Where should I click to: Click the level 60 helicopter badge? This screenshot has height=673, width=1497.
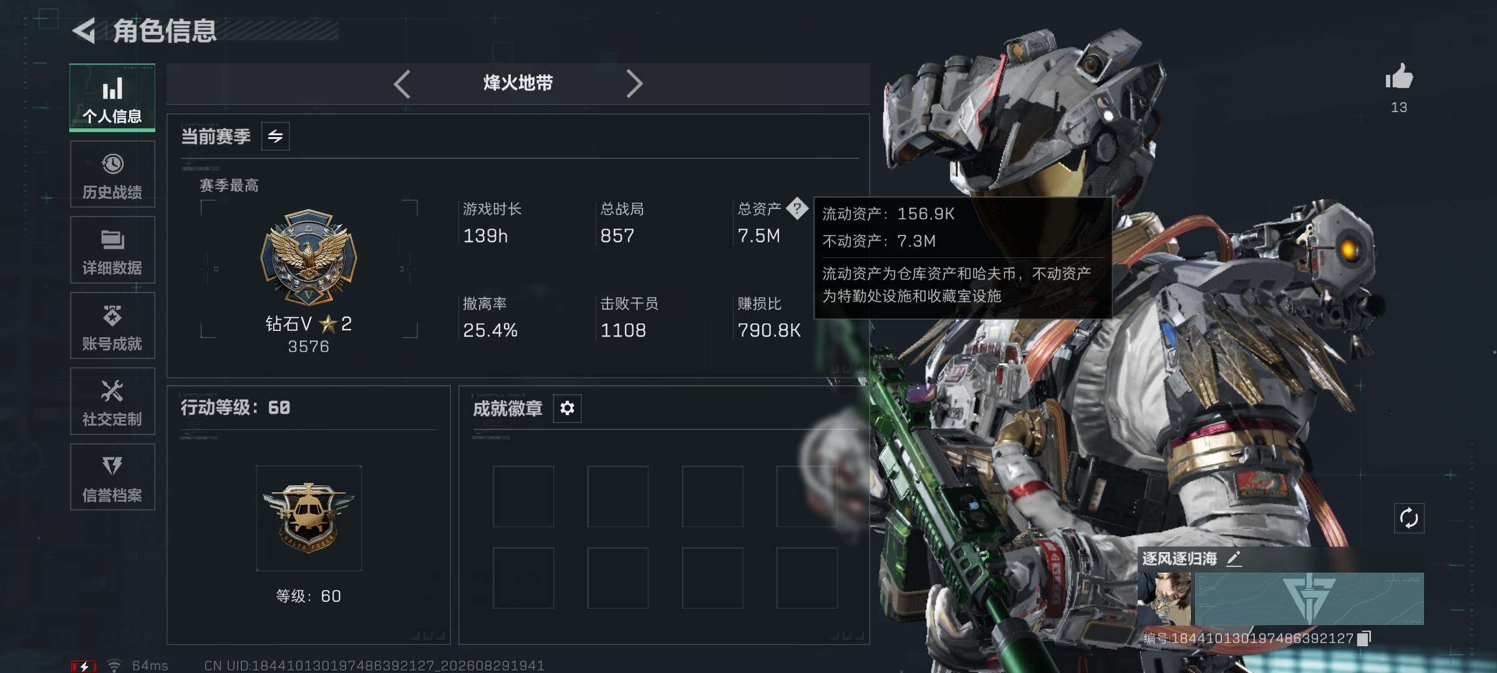pos(309,518)
